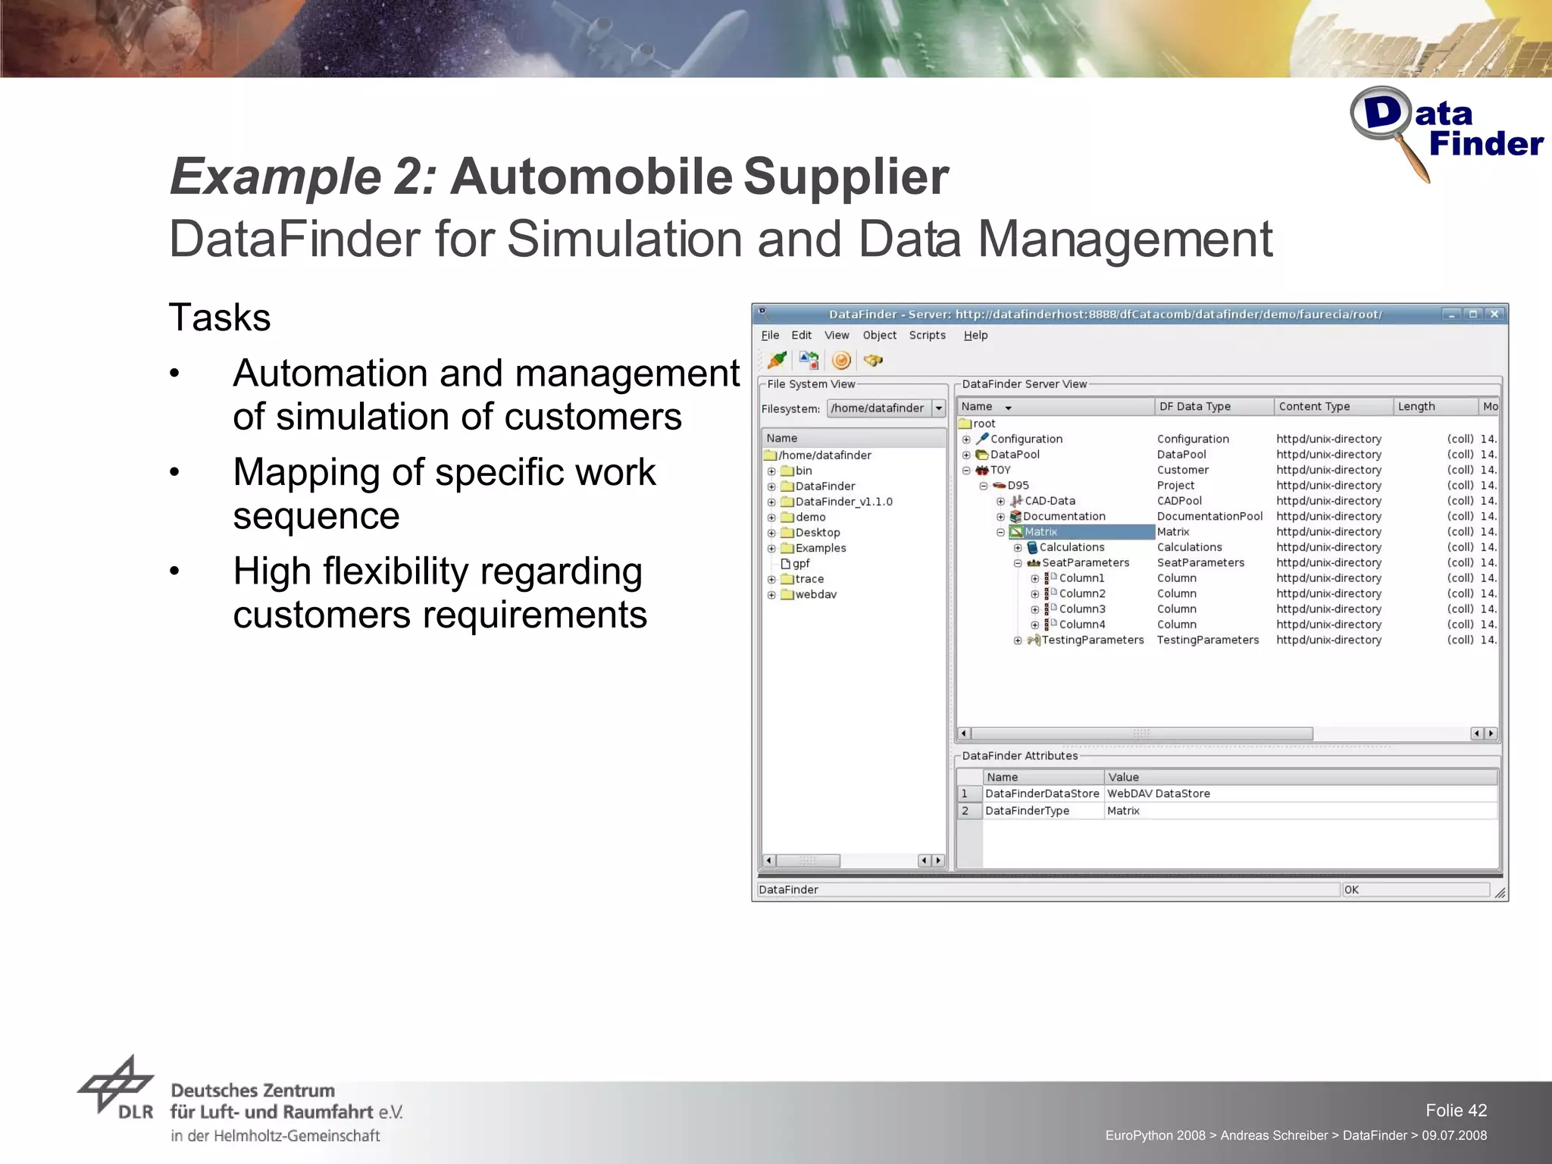Expand the DataPool node

point(966,455)
